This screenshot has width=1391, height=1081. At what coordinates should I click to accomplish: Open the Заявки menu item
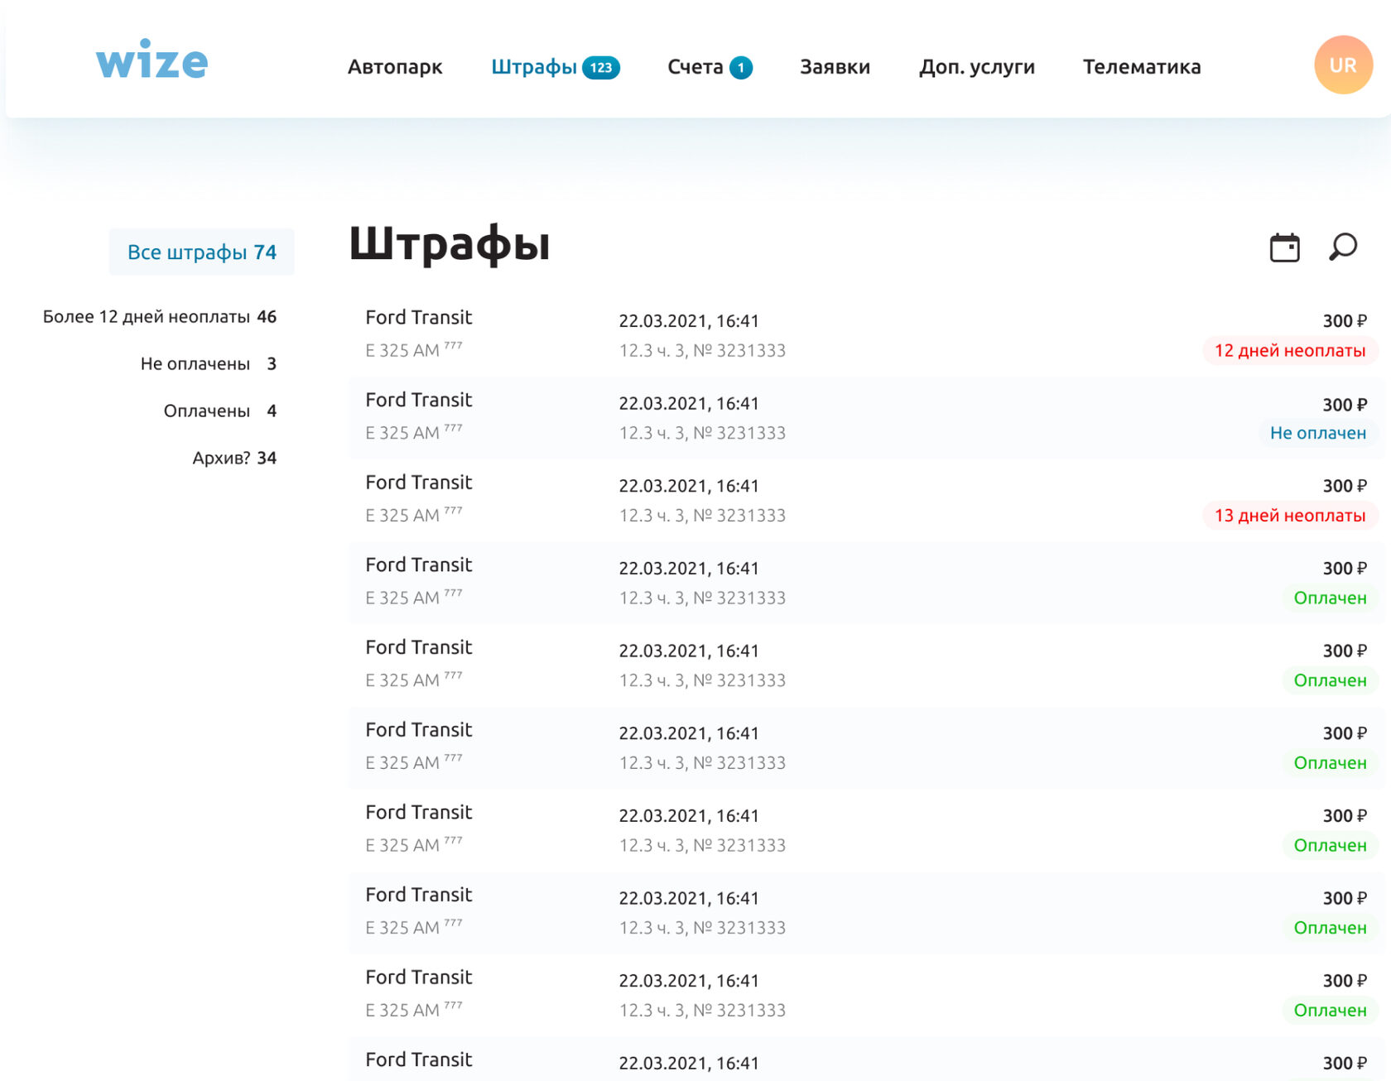coord(835,67)
